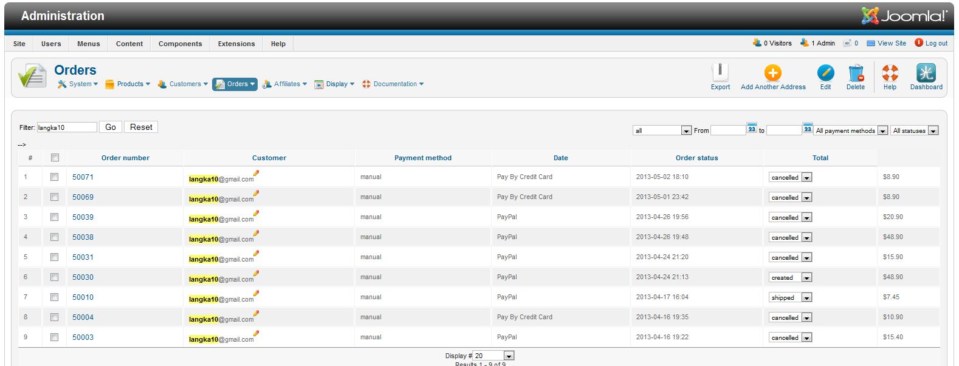Click the Add Another Address icon
The height and width of the screenshot is (366, 959).
pos(773,73)
